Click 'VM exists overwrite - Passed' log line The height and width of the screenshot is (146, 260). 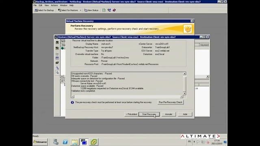point(84,76)
